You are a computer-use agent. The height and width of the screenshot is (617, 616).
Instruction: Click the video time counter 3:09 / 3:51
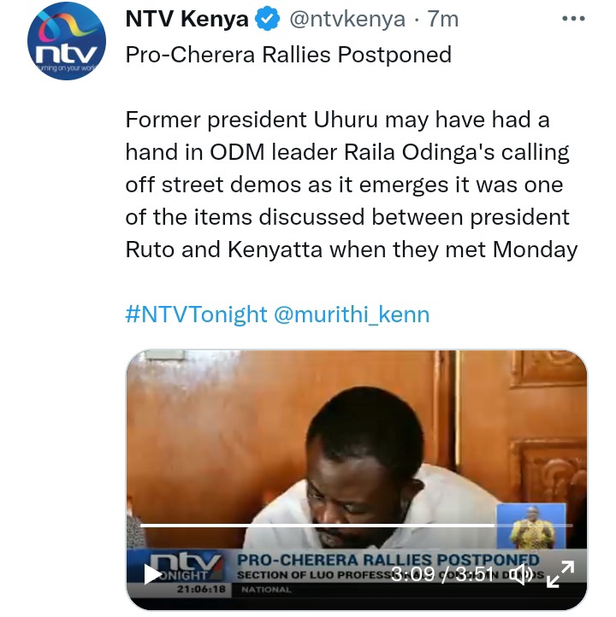(x=442, y=574)
